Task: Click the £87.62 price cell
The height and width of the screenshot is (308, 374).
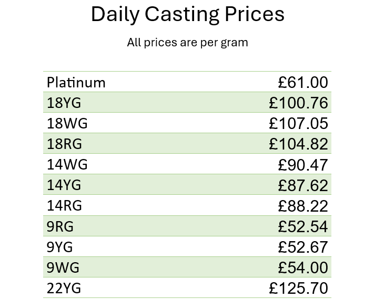Action: tap(303, 185)
